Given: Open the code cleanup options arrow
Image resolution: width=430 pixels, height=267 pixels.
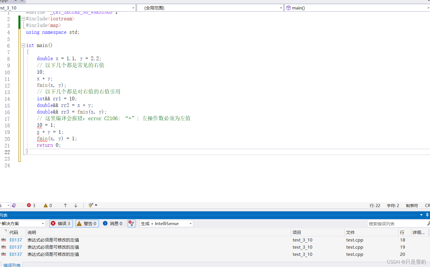Looking at the screenshot, I should click(96, 205).
